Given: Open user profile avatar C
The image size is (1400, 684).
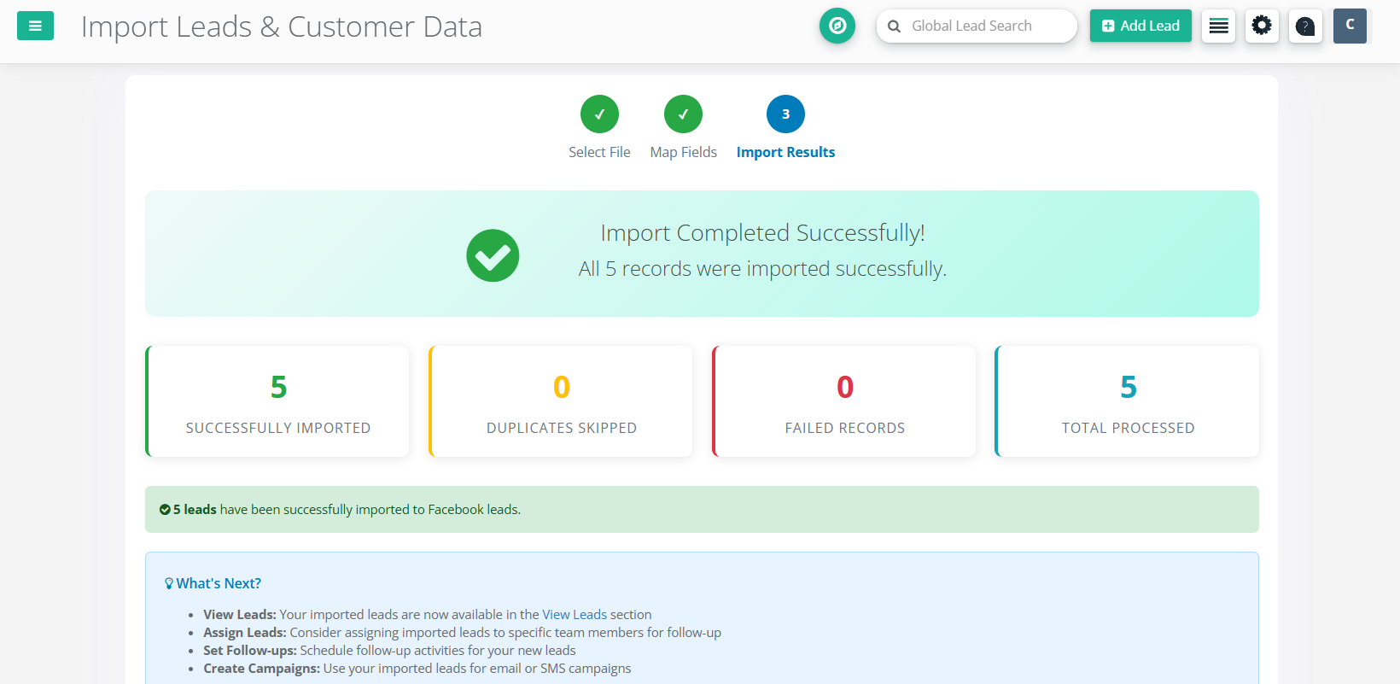Looking at the screenshot, I should [1349, 26].
